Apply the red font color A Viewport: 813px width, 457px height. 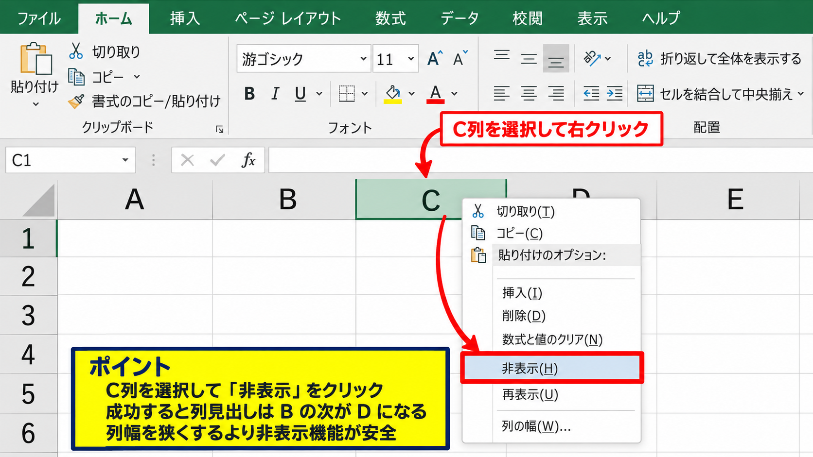(x=436, y=93)
